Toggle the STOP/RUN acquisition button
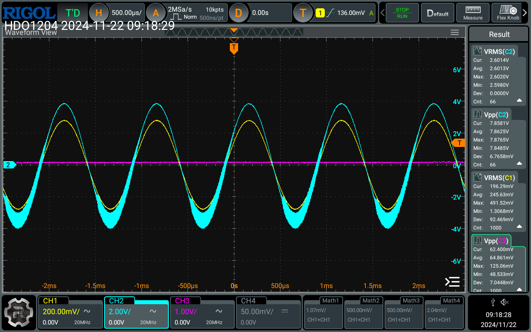 click(x=402, y=13)
